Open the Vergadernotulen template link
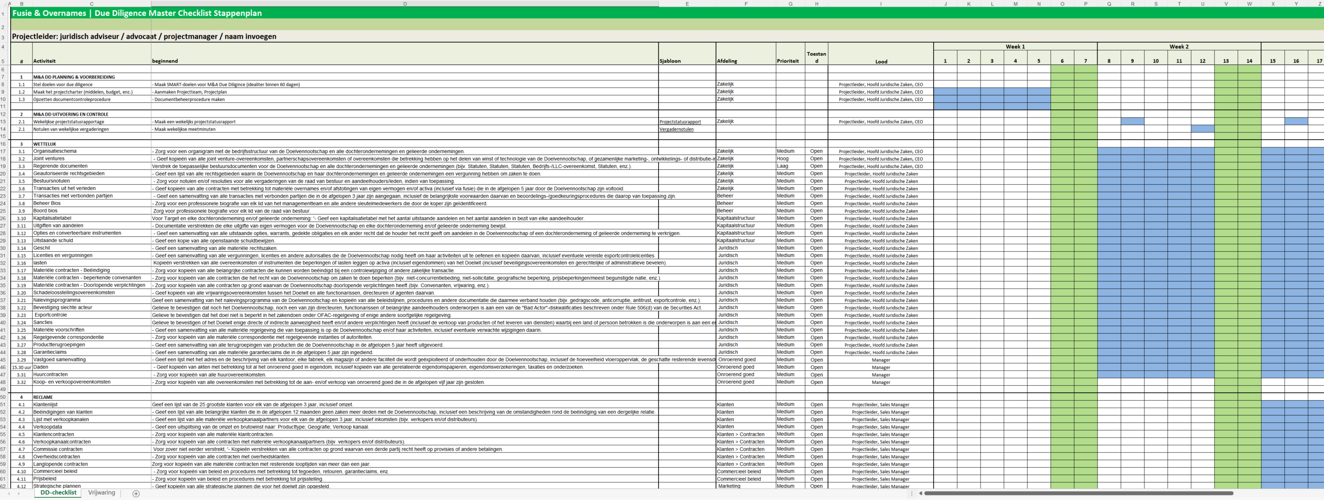 pyautogui.click(x=676, y=129)
